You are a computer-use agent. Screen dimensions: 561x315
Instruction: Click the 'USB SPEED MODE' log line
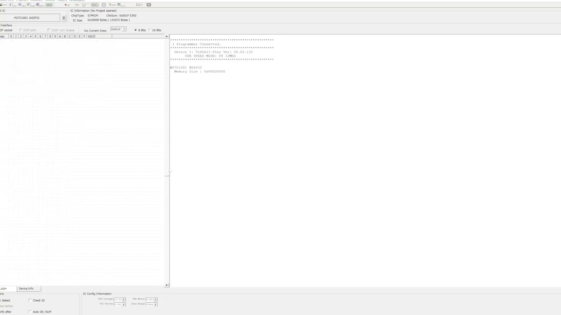tap(210, 56)
